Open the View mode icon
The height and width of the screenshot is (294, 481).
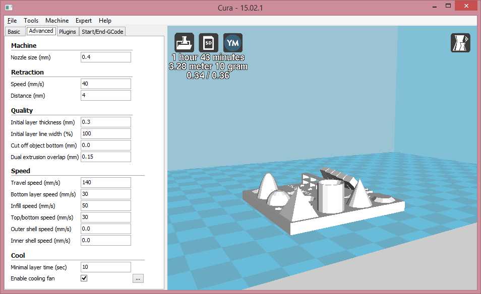point(460,43)
